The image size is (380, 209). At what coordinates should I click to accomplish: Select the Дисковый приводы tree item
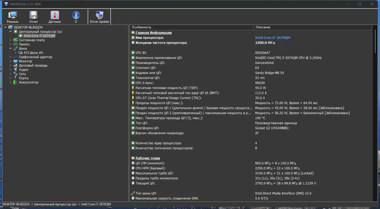click(x=33, y=66)
